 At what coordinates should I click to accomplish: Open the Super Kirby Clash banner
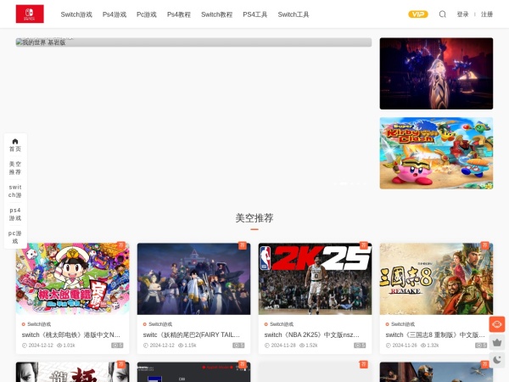pyautogui.click(x=436, y=153)
